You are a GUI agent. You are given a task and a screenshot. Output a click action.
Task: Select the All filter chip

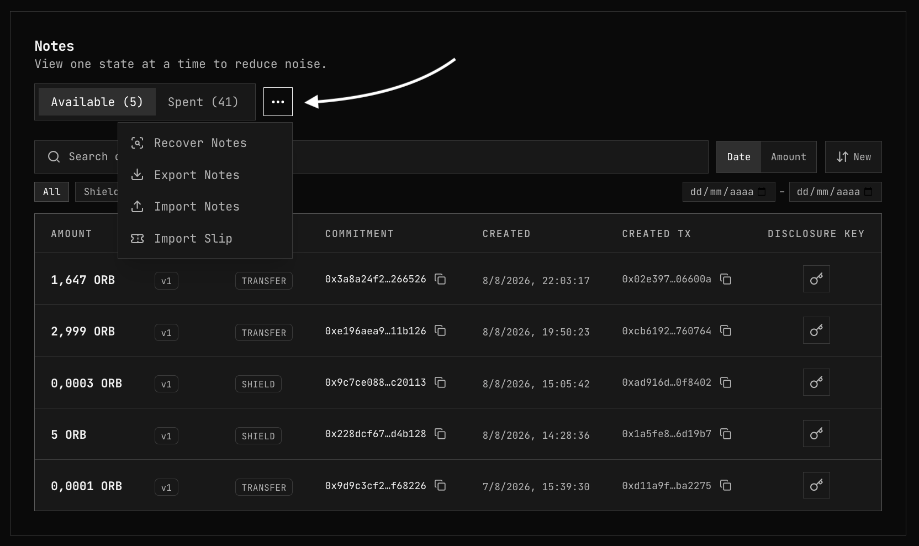point(52,192)
